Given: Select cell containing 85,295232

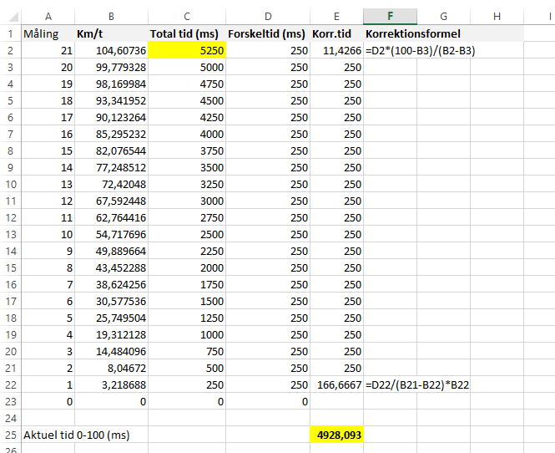Looking at the screenshot, I should click(x=111, y=134).
